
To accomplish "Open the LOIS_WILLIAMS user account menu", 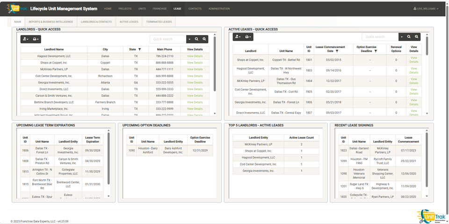I will coord(426,8).
